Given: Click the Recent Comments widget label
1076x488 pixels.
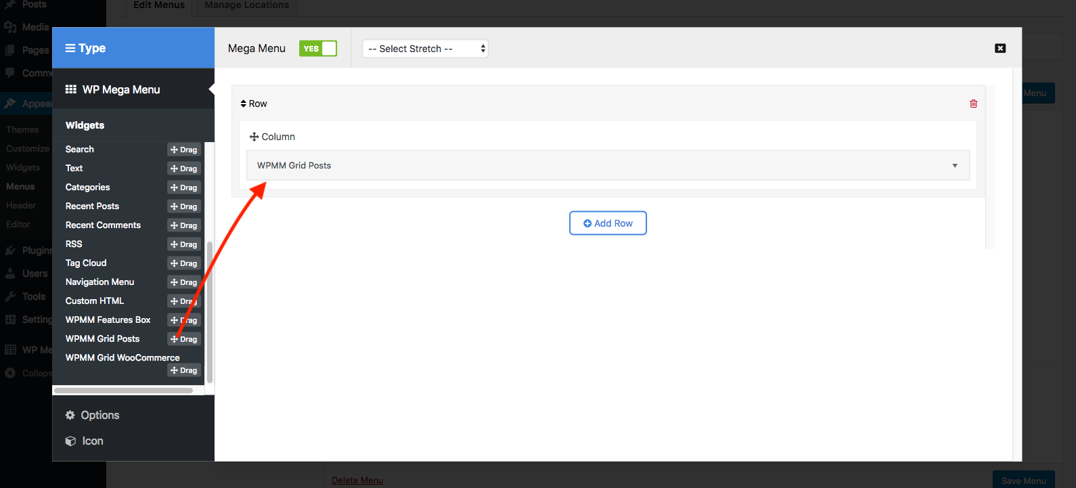Looking at the screenshot, I should coord(103,225).
